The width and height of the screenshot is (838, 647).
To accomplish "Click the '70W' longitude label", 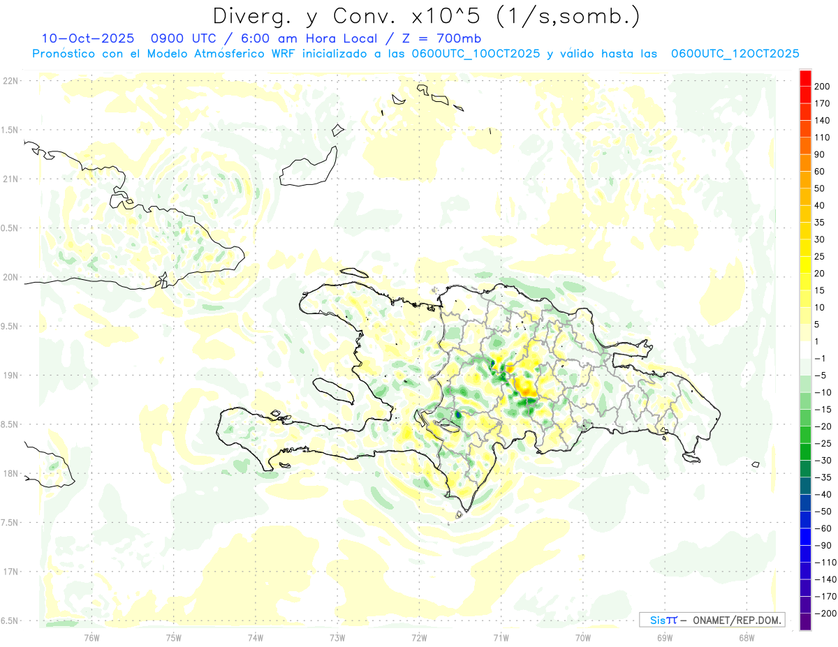I will pyautogui.click(x=583, y=637).
